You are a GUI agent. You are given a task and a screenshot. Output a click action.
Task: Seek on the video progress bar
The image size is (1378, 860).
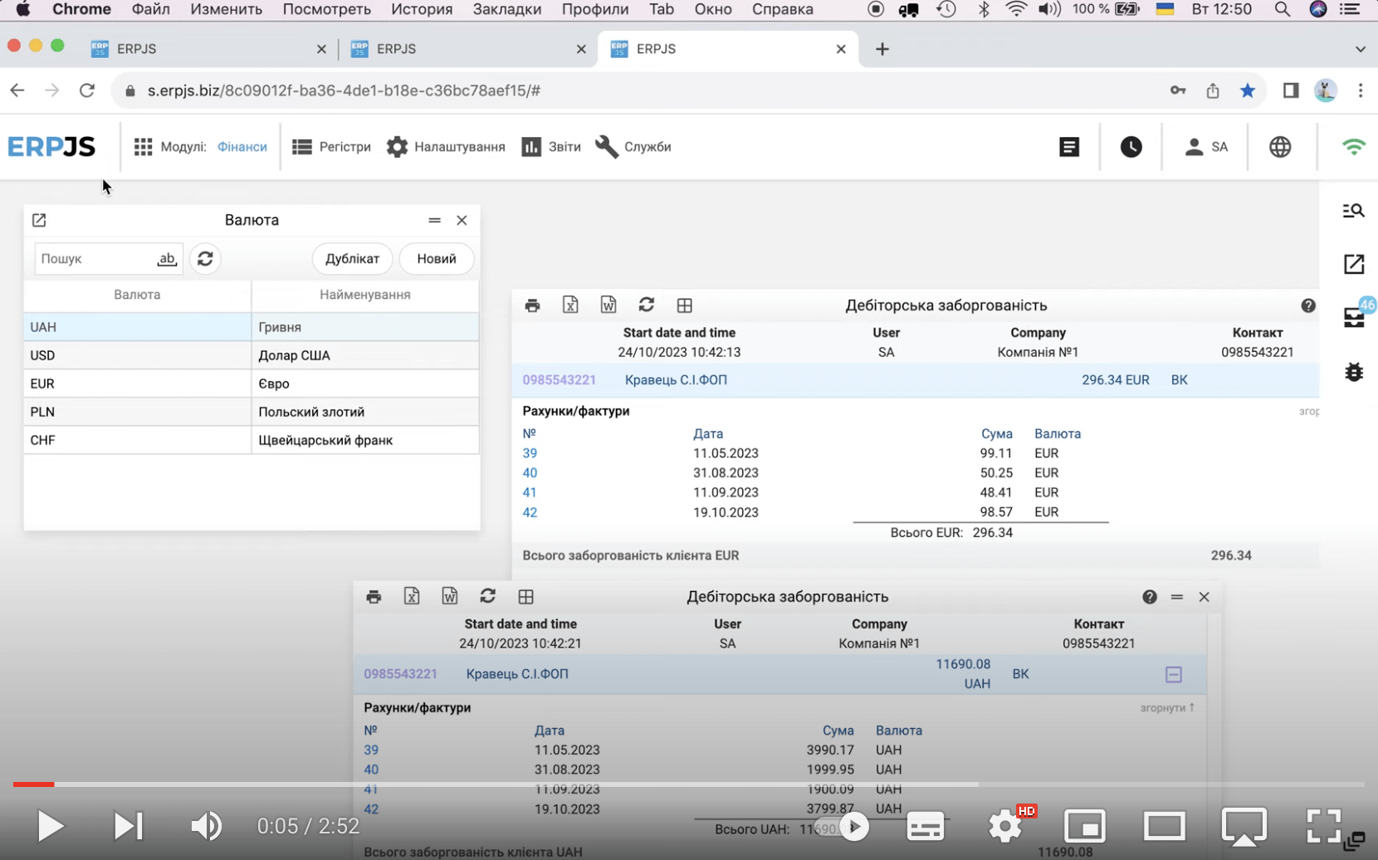tap(689, 784)
